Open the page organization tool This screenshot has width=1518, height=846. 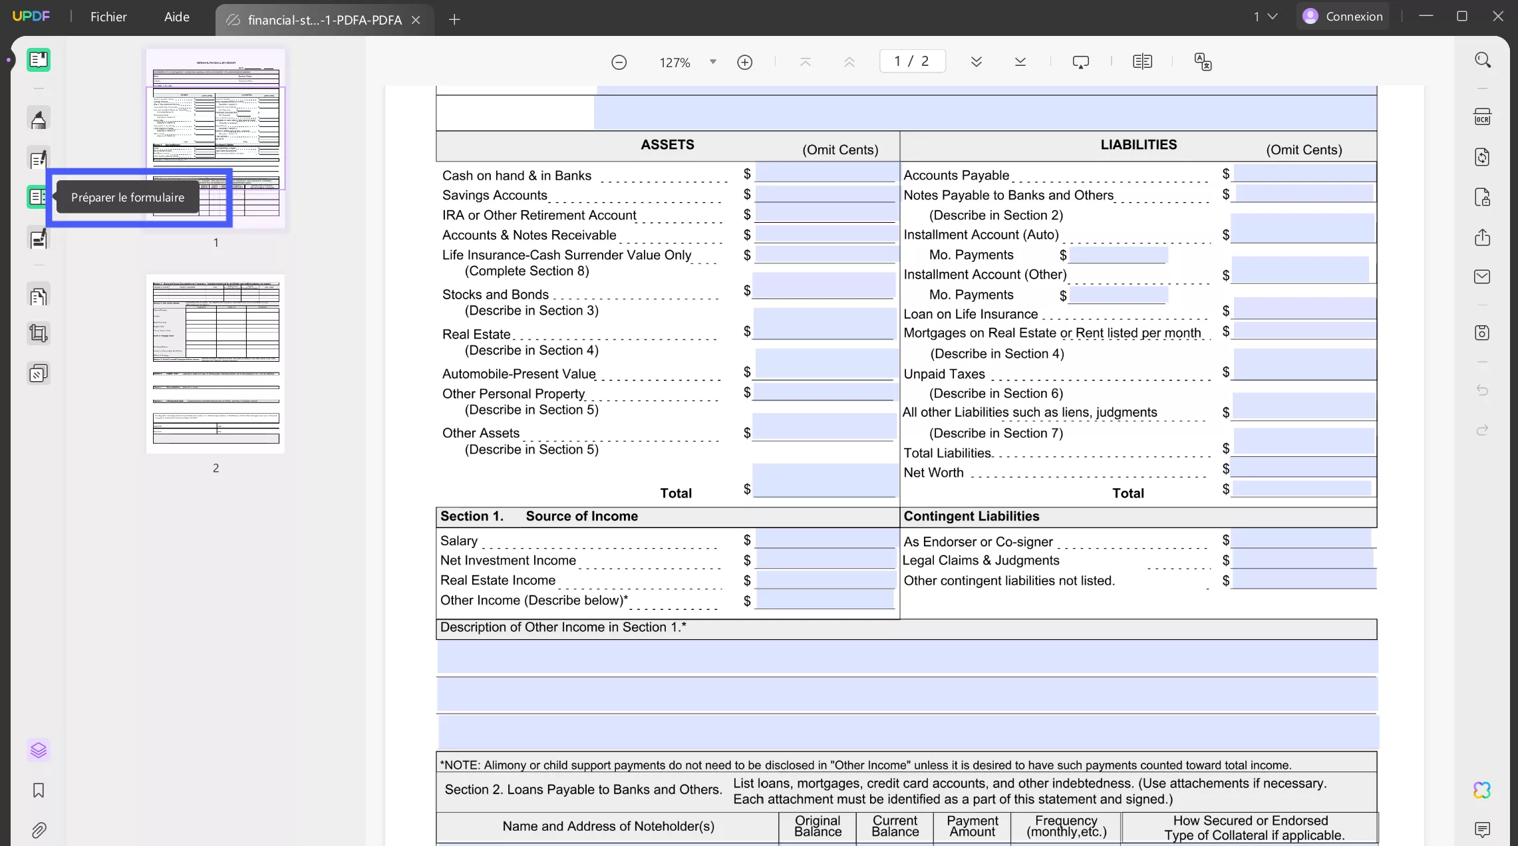(38, 295)
